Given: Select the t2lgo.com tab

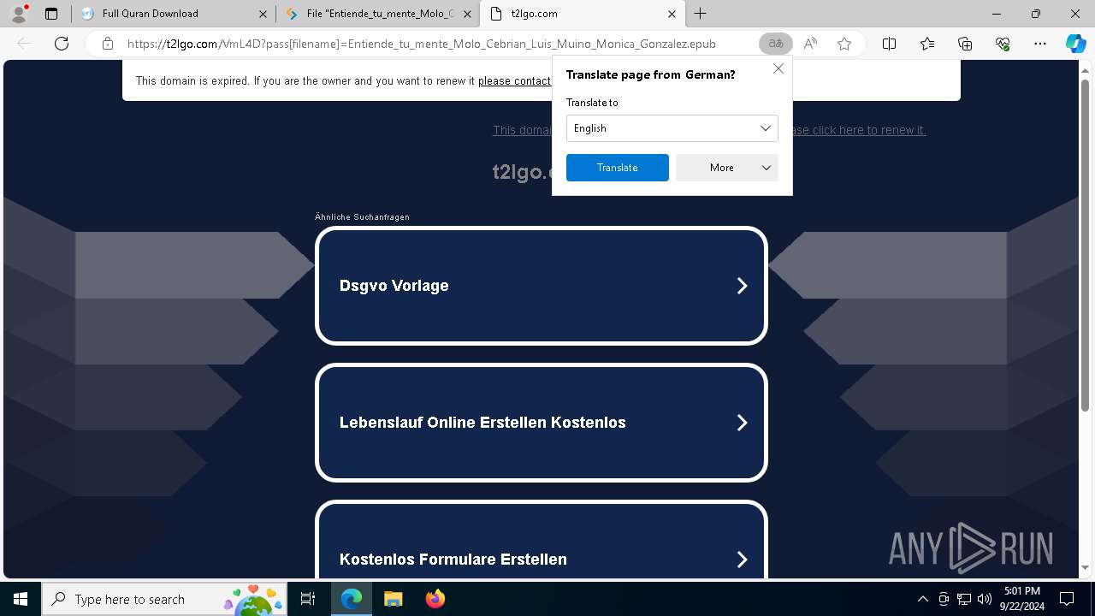Looking at the screenshot, I should pyautogui.click(x=582, y=14).
